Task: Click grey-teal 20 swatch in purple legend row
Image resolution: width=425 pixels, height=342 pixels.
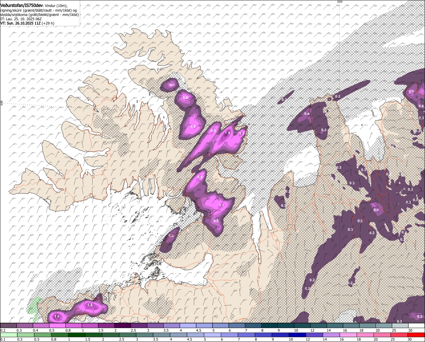Action: coord(384,325)
